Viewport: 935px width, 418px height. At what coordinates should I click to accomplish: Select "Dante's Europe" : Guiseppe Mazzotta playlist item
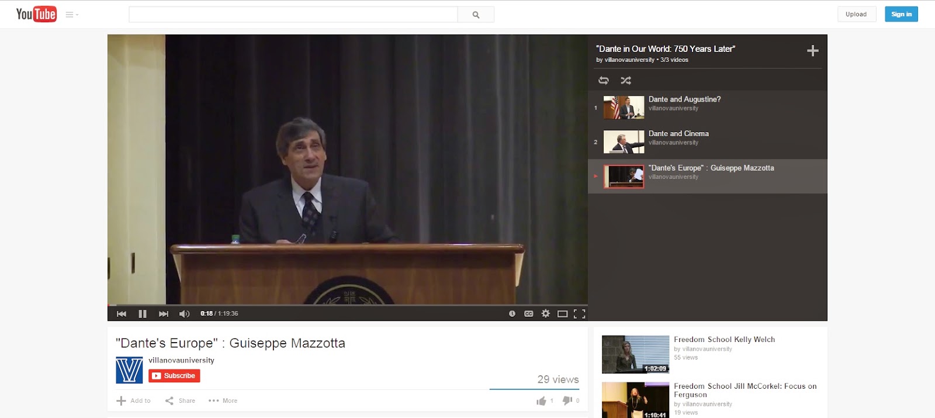pos(708,177)
